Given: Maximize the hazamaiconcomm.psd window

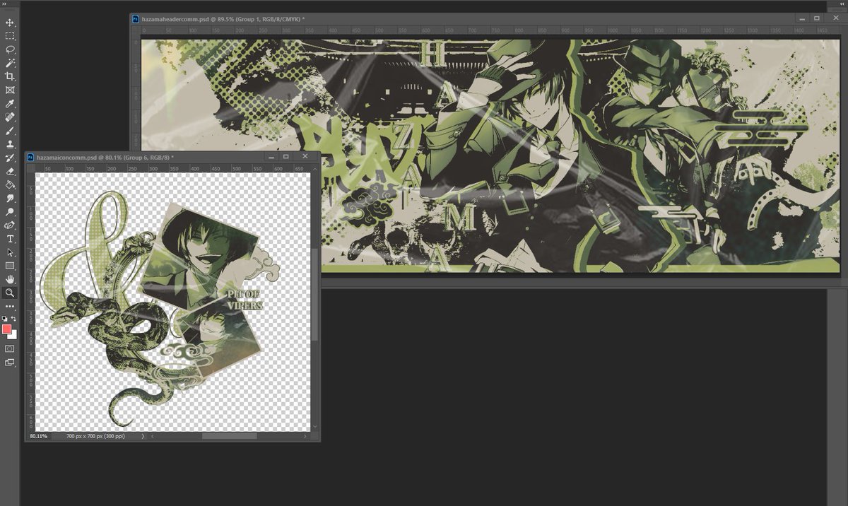Looking at the screenshot, I should click(x=286, y=157).
